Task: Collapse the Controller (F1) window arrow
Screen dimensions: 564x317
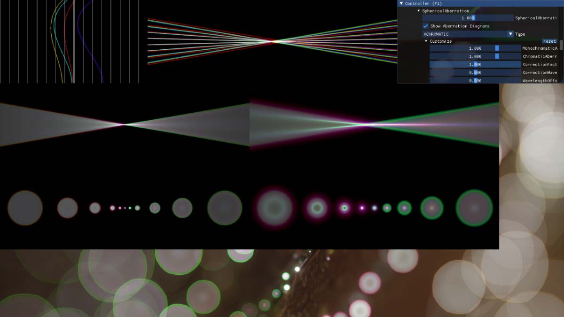Action: click(x=401, y=3)
